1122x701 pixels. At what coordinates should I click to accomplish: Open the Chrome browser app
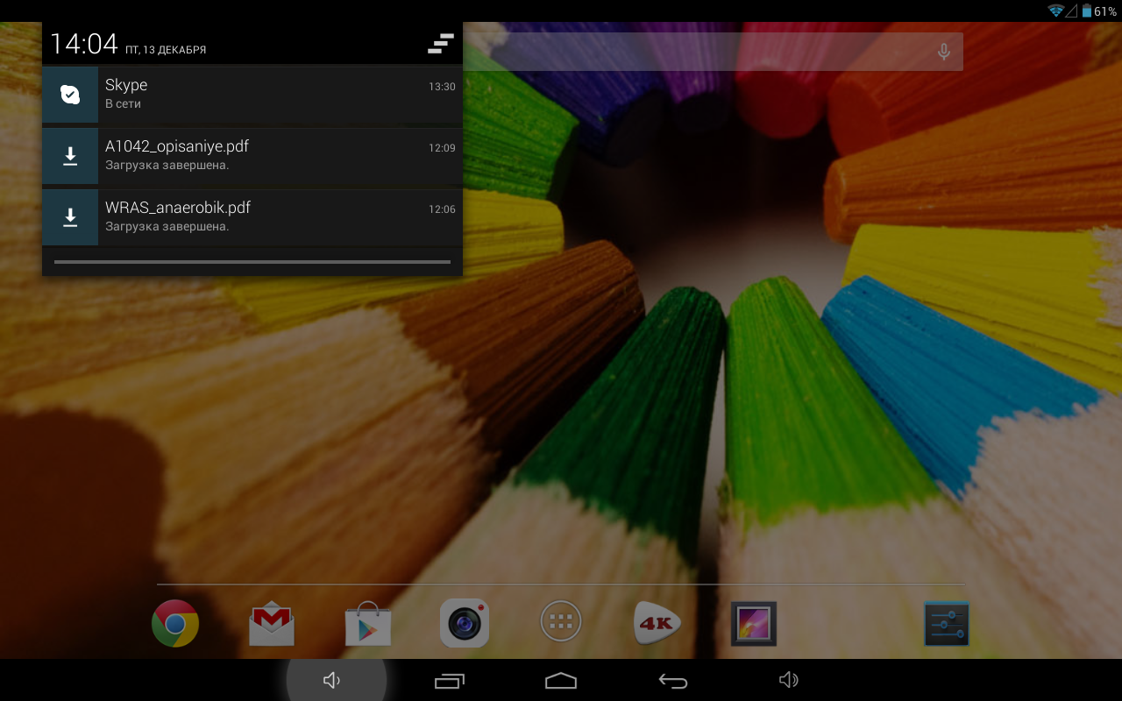click(x=175, y=623)
